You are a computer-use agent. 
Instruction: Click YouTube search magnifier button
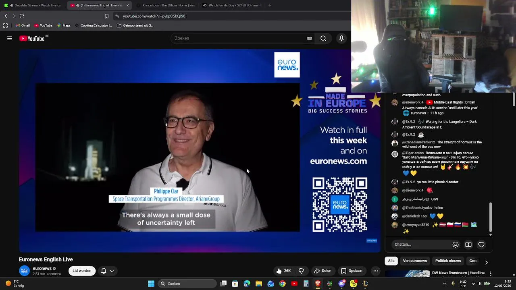(323, 38)
